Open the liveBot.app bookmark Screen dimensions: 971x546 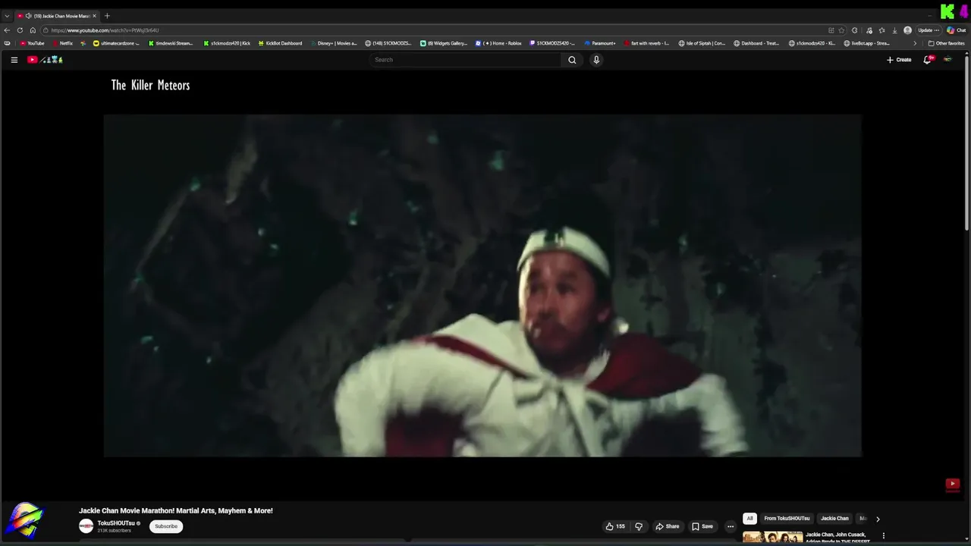tap(866, 43)
